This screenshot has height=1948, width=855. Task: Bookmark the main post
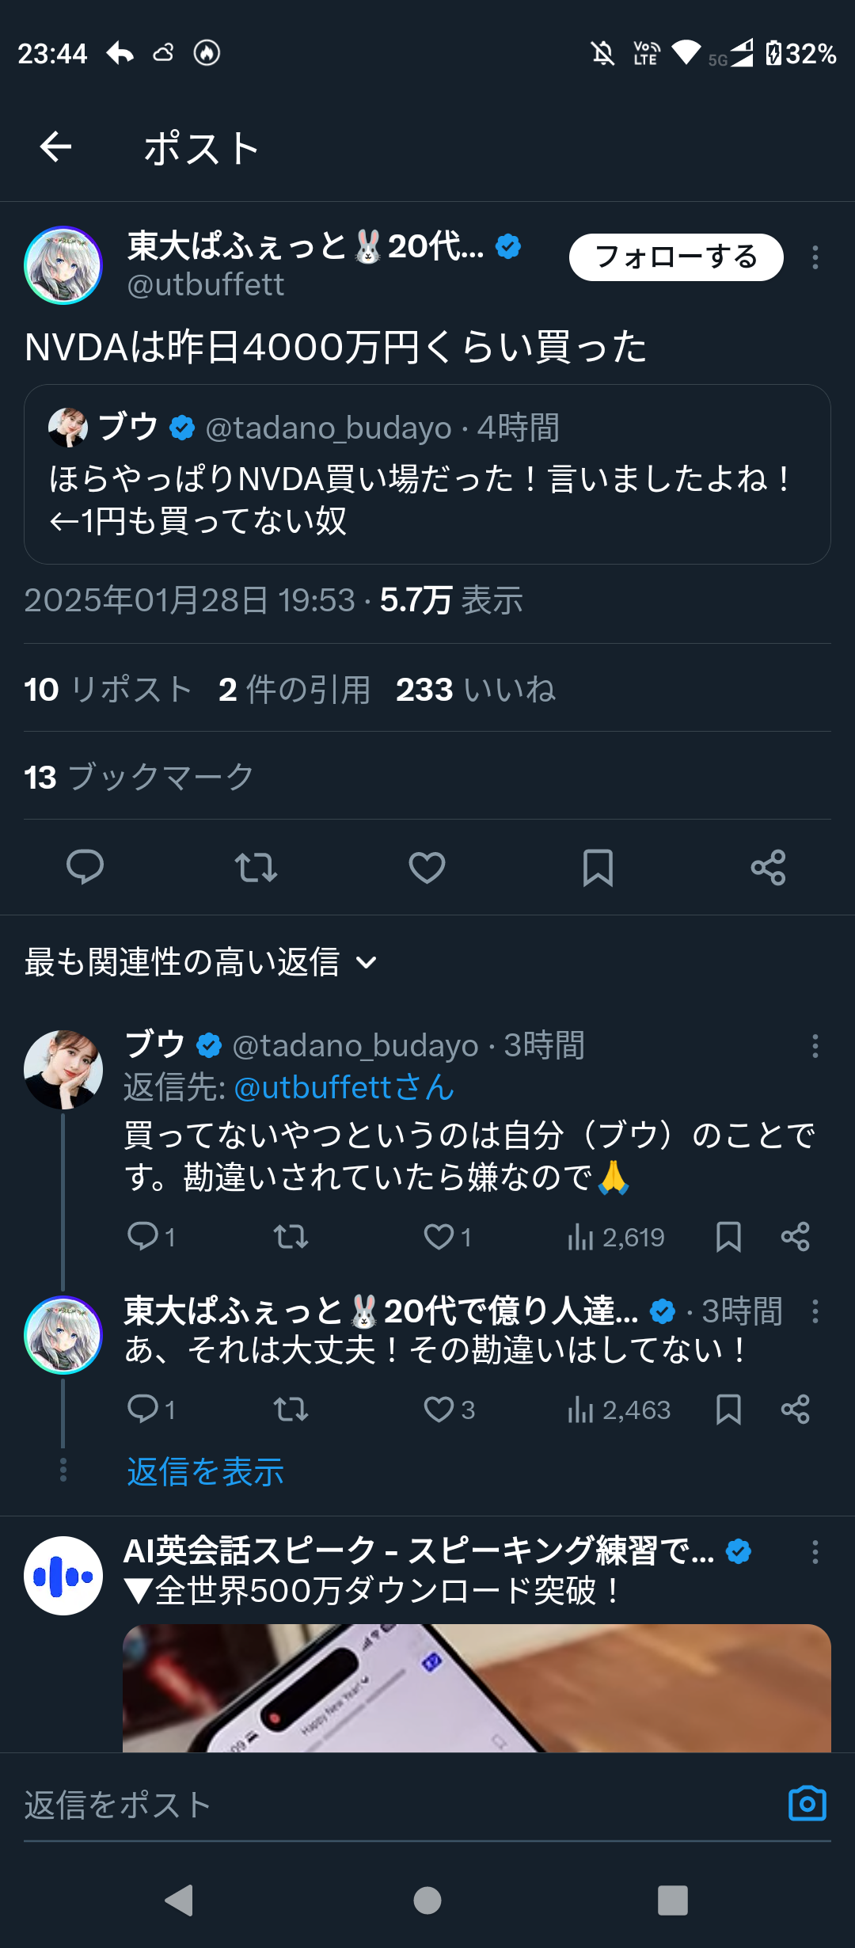click(x=598, y=867)
